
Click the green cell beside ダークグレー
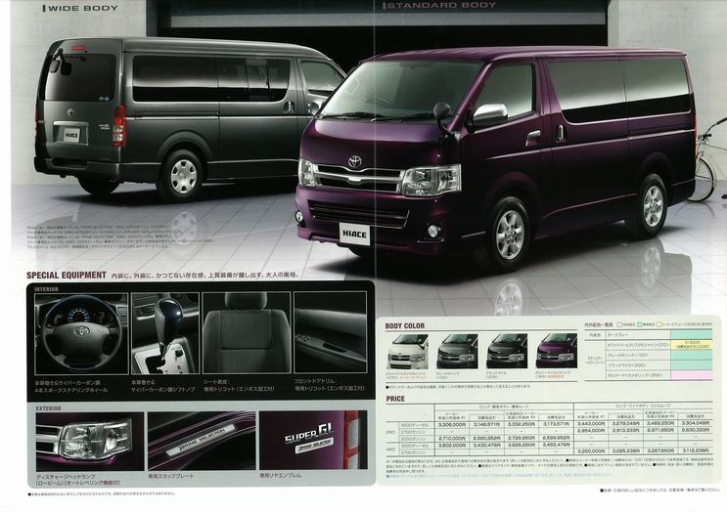point(691,334)
